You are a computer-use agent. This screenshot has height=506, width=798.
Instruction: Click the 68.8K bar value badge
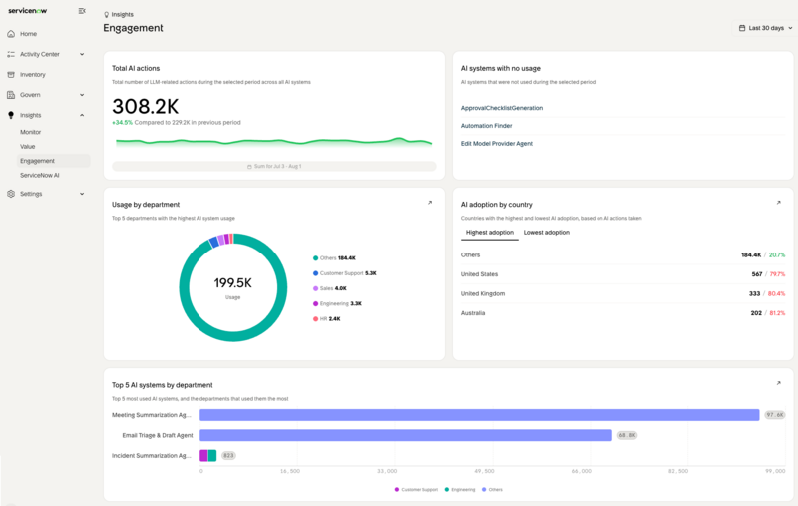click(x=627, y=435)
